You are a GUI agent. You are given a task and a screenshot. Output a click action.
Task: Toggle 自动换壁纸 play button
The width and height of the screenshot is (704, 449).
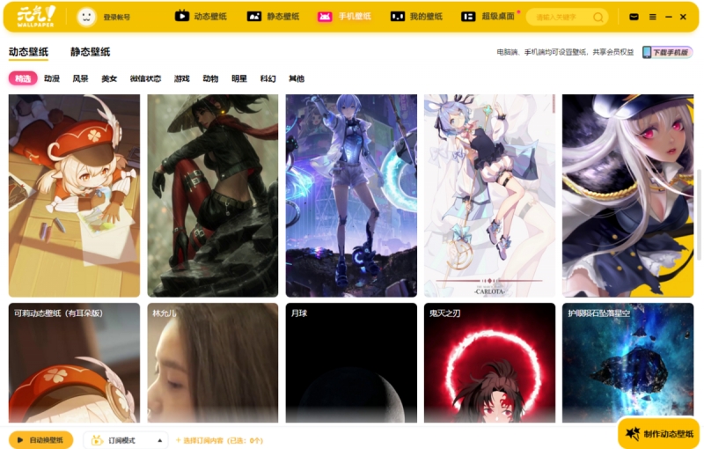click(40, 439)
